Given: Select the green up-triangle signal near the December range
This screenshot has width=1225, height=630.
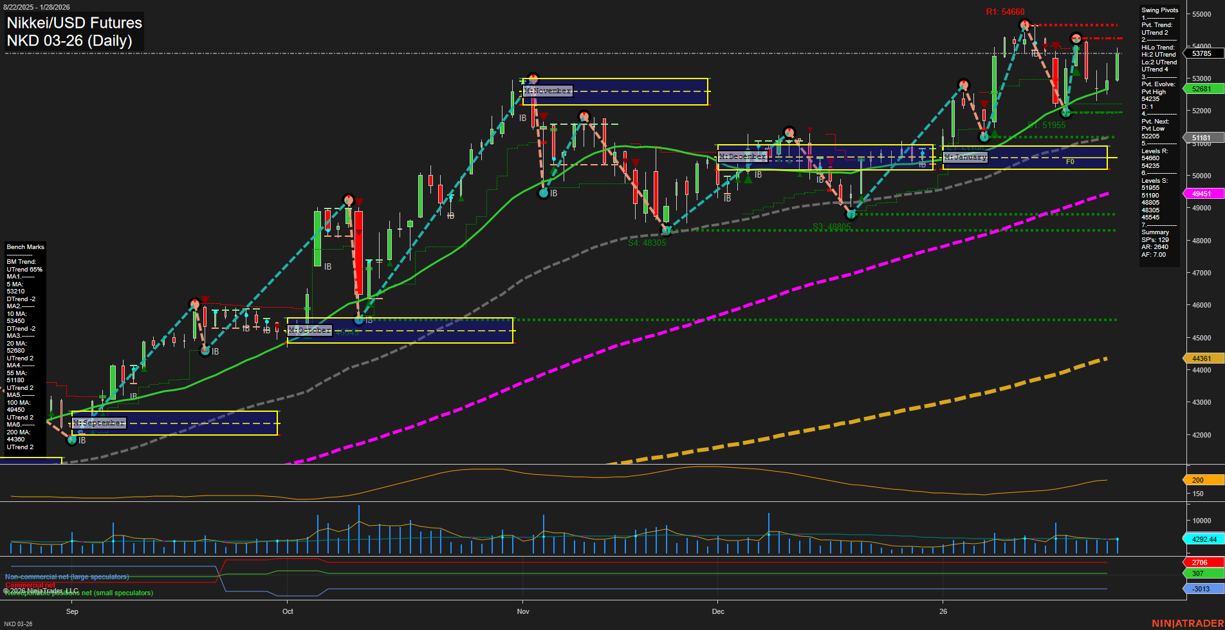Looking at the screenshot, I should click(800, 174).
